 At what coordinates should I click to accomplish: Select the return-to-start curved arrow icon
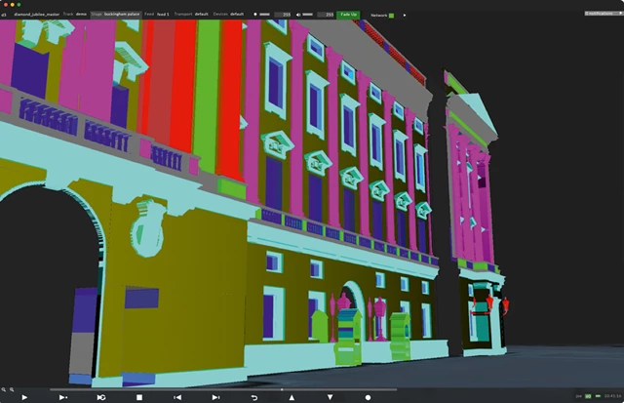[x=253, y=397]
